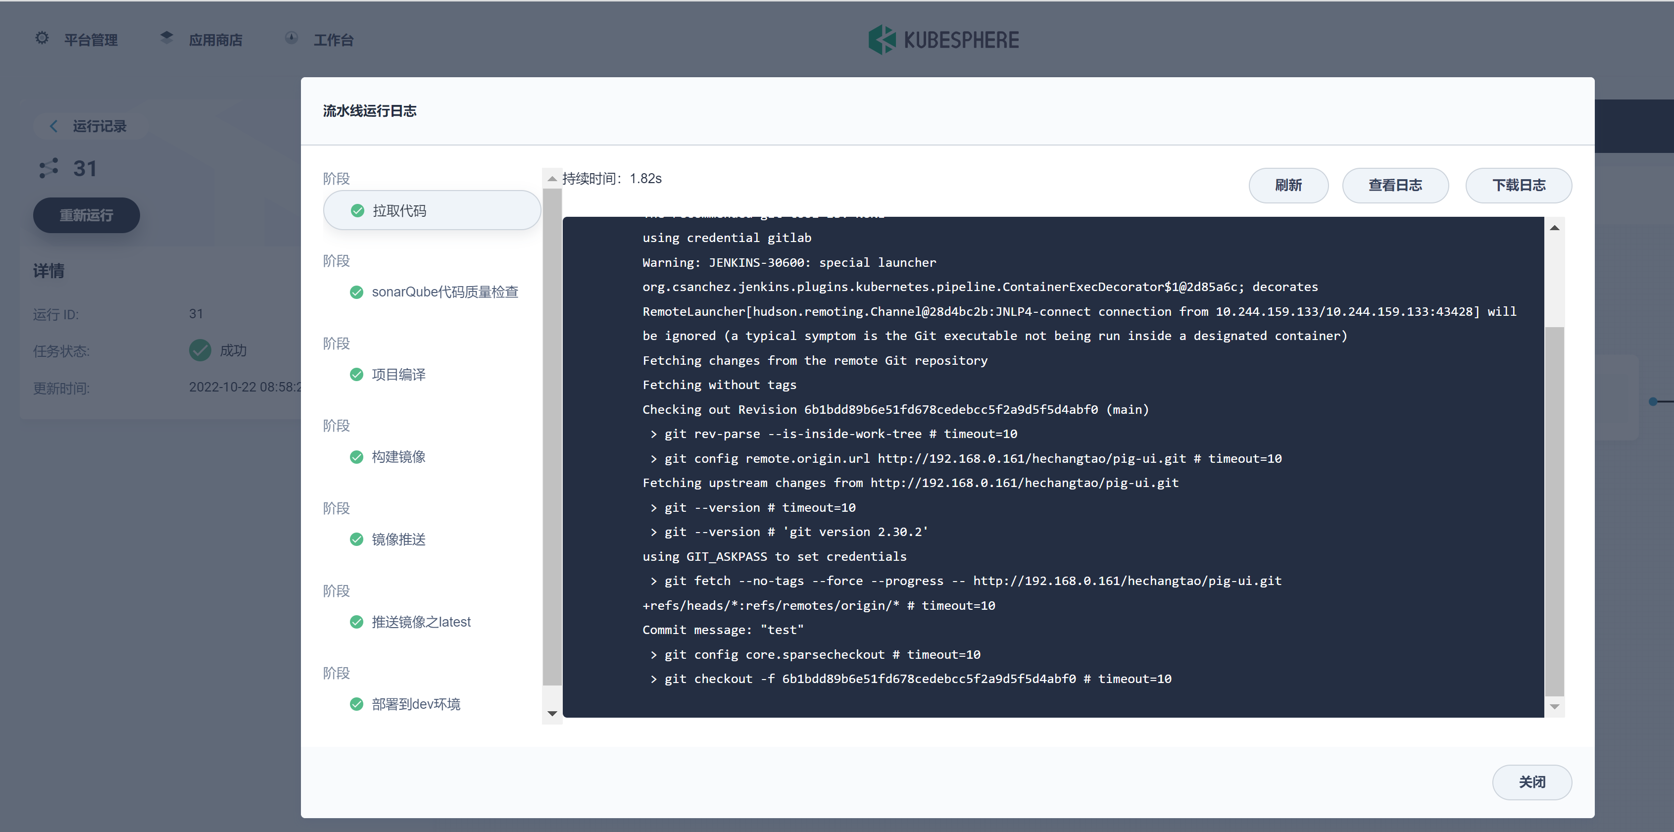Viewport: 1674px width, 832px height.
Task: Open the 项目编译 stage log
Action: [x=398, y=375]
